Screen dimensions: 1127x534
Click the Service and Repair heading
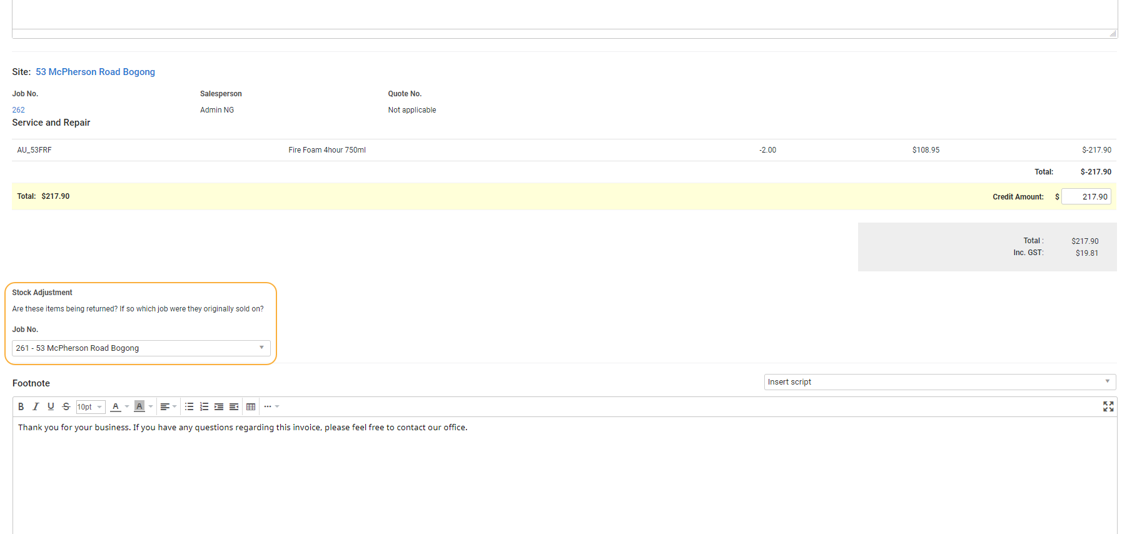coord(51,123)
